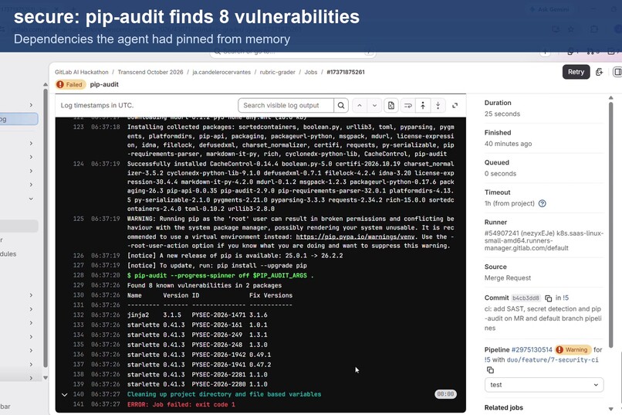Click log line number 124
This screenshot has width=622, height=415.
point(79,164)
